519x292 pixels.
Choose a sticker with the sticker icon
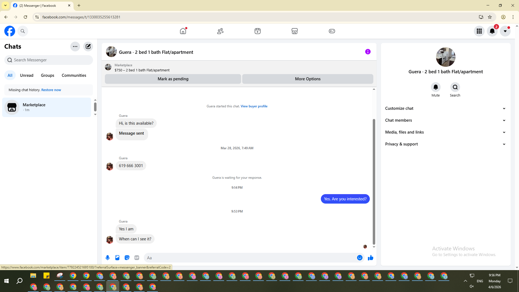click(127, 258)
